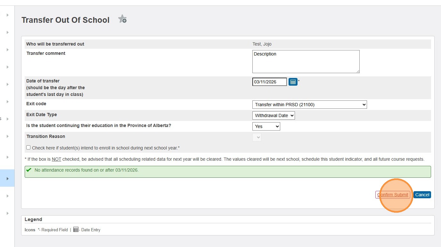Expand the sidebar arrow beside the cut-off "s"

(7, 119)
